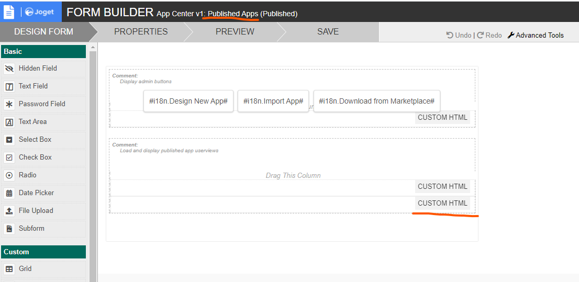Click the Save step tab

coord(328,31)
